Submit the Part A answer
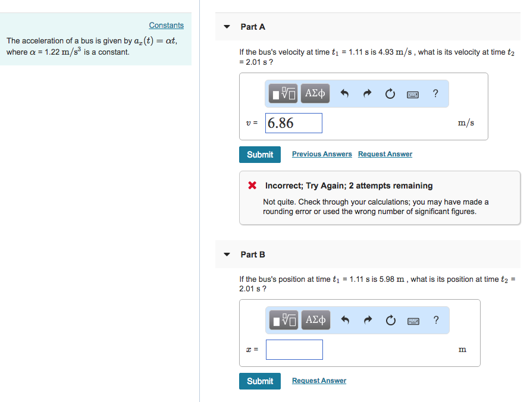This screenshot has height=402, width=530. [260, 154]
